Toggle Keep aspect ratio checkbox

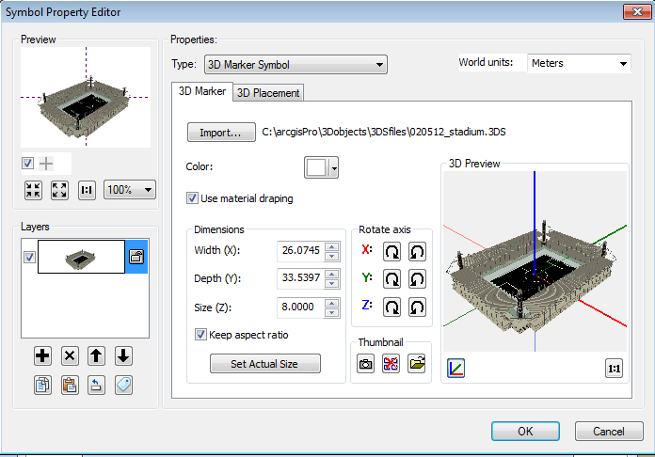[200, 334]
